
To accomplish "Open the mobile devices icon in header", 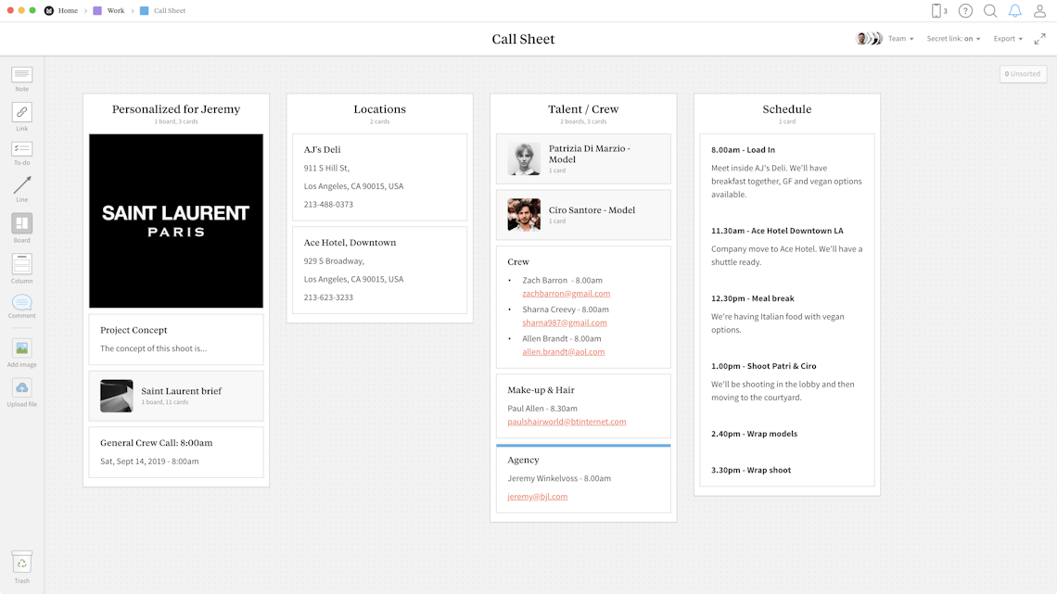I will click(x=936, y=11).
